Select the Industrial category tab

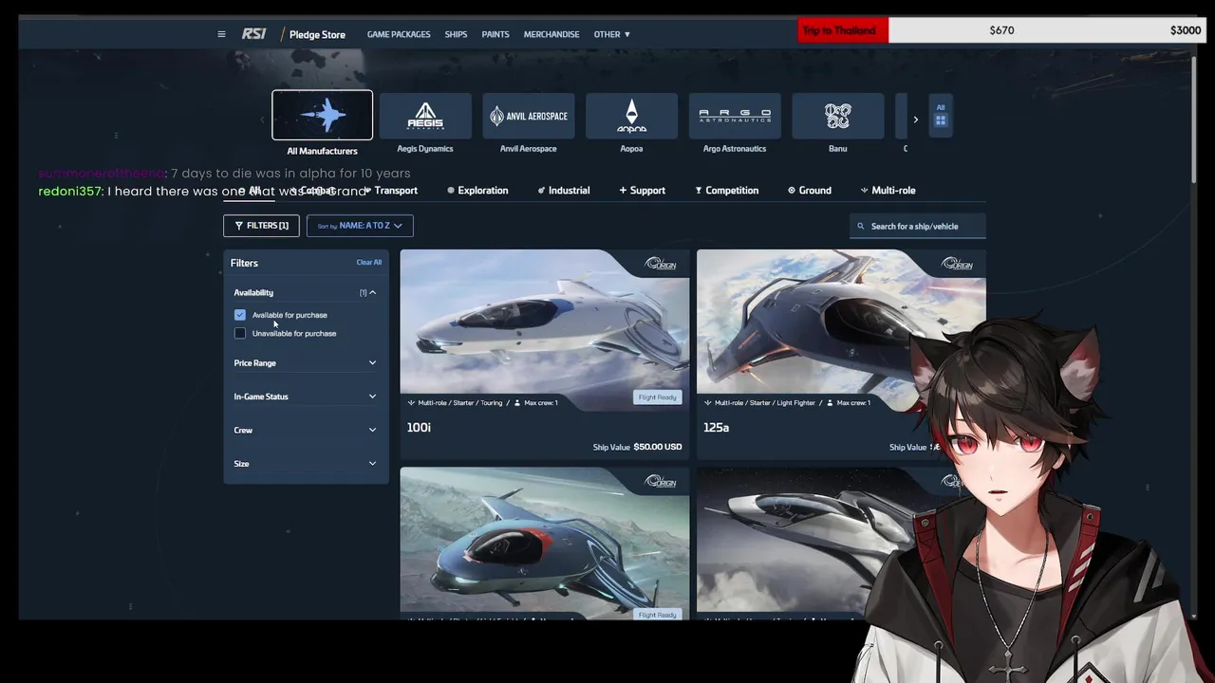pyautogui.click(x=563, y=191)
